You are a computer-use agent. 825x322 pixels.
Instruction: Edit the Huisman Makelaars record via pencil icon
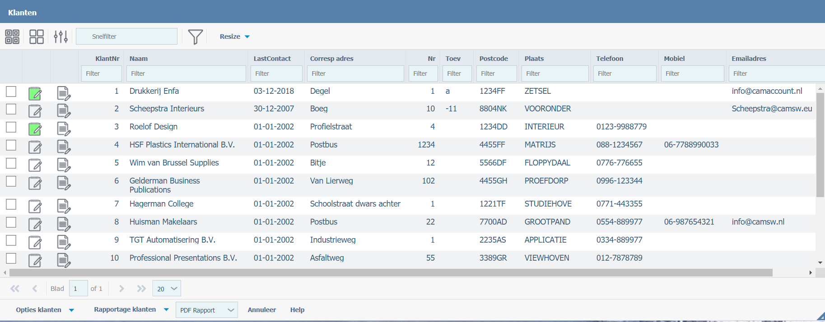(x=35, y=224)
